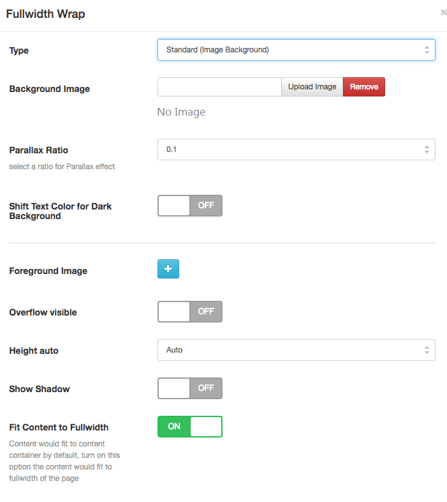Click the red Remove button
This screenshot has width=447, height=502.
tap(364, 87)
